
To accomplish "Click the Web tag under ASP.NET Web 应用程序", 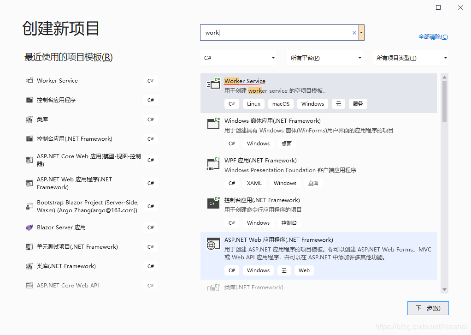I will tap(304, 270).
